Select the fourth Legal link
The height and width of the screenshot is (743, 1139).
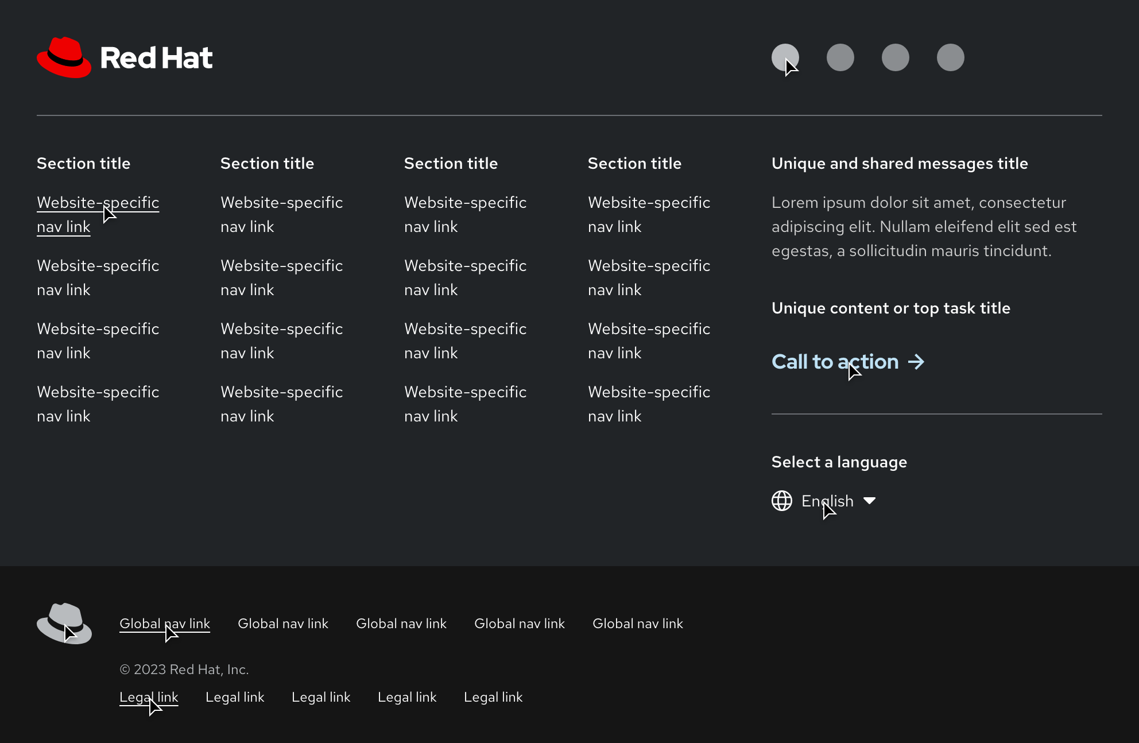click(407, 697)
